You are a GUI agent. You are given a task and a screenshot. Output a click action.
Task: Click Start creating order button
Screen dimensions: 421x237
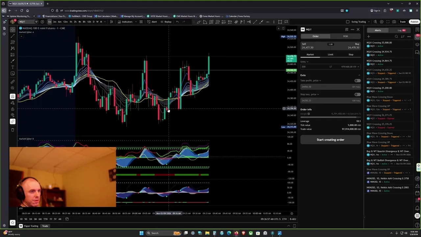click(x=330, y=140)
